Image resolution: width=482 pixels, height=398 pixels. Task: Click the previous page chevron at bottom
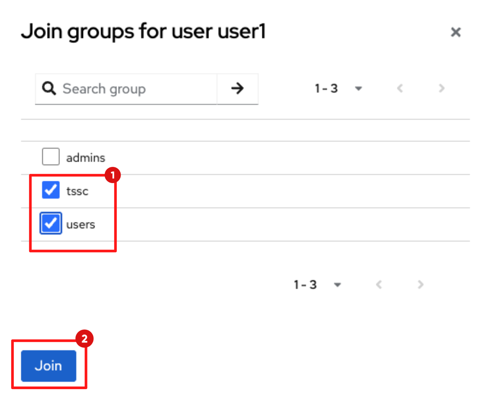click(379, 285)
